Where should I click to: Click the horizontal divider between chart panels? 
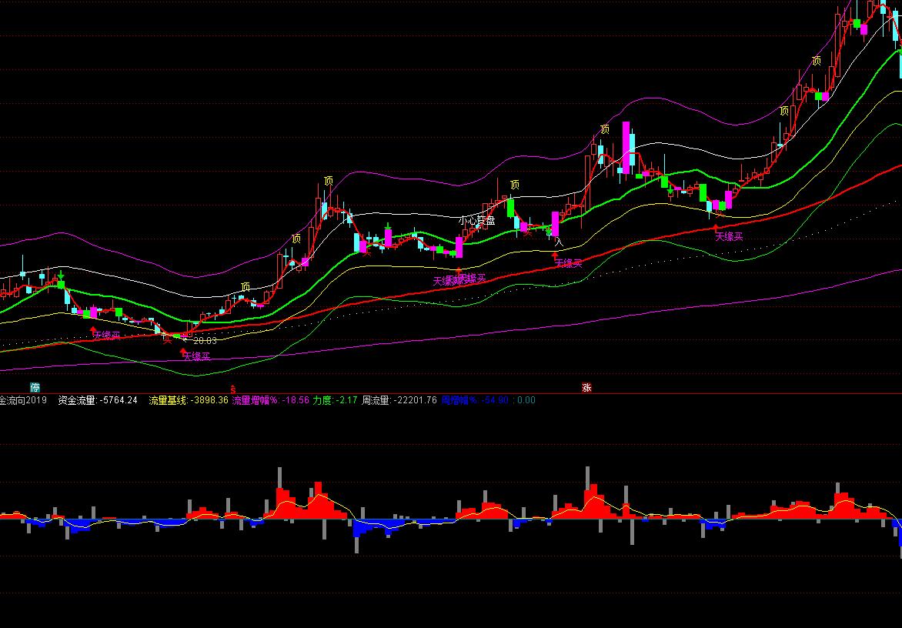pyautogui.click(x=451, y=393)
